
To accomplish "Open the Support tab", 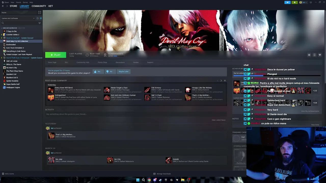I will coord(150,62).
